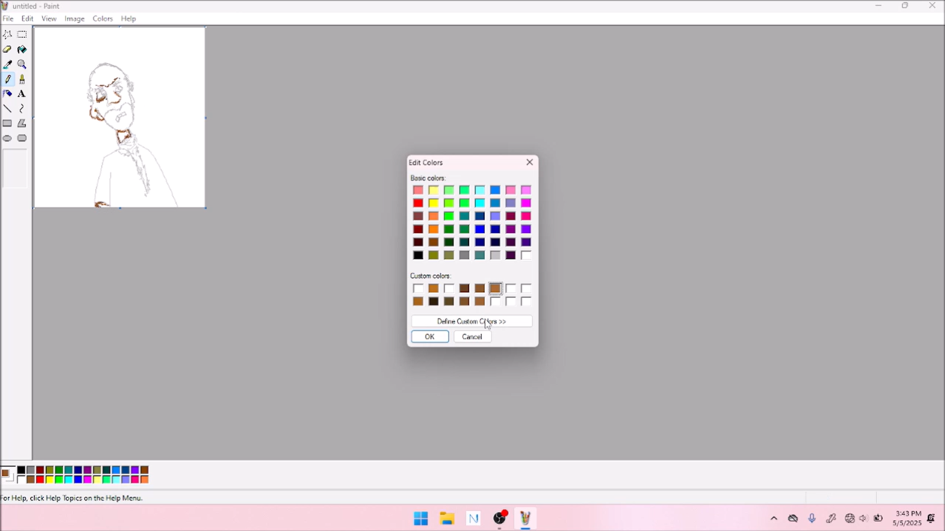Activate the Pick Color eyedropper tool

pos(8,64)
